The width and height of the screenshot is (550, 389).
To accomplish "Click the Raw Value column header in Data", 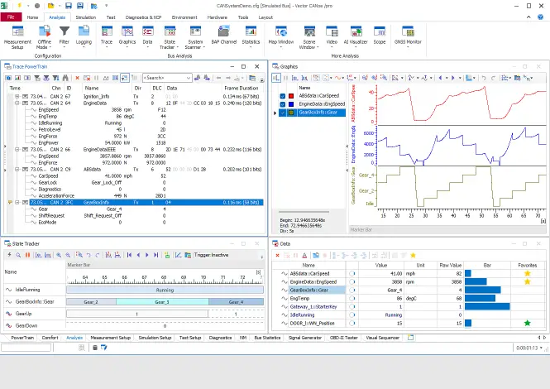I will [x=451, y=266].
